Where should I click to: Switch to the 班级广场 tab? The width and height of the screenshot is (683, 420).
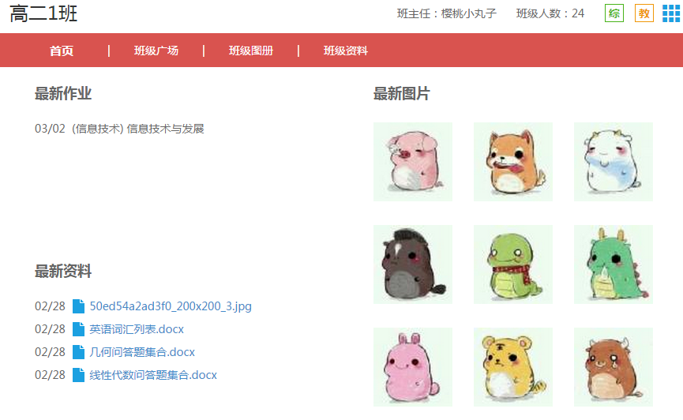[x=156, y=51]
